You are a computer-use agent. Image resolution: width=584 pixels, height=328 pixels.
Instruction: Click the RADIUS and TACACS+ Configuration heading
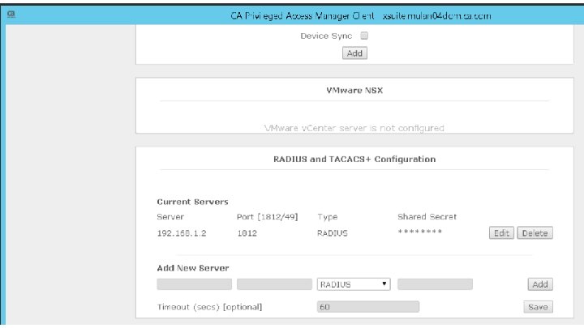tap(354, 160)
